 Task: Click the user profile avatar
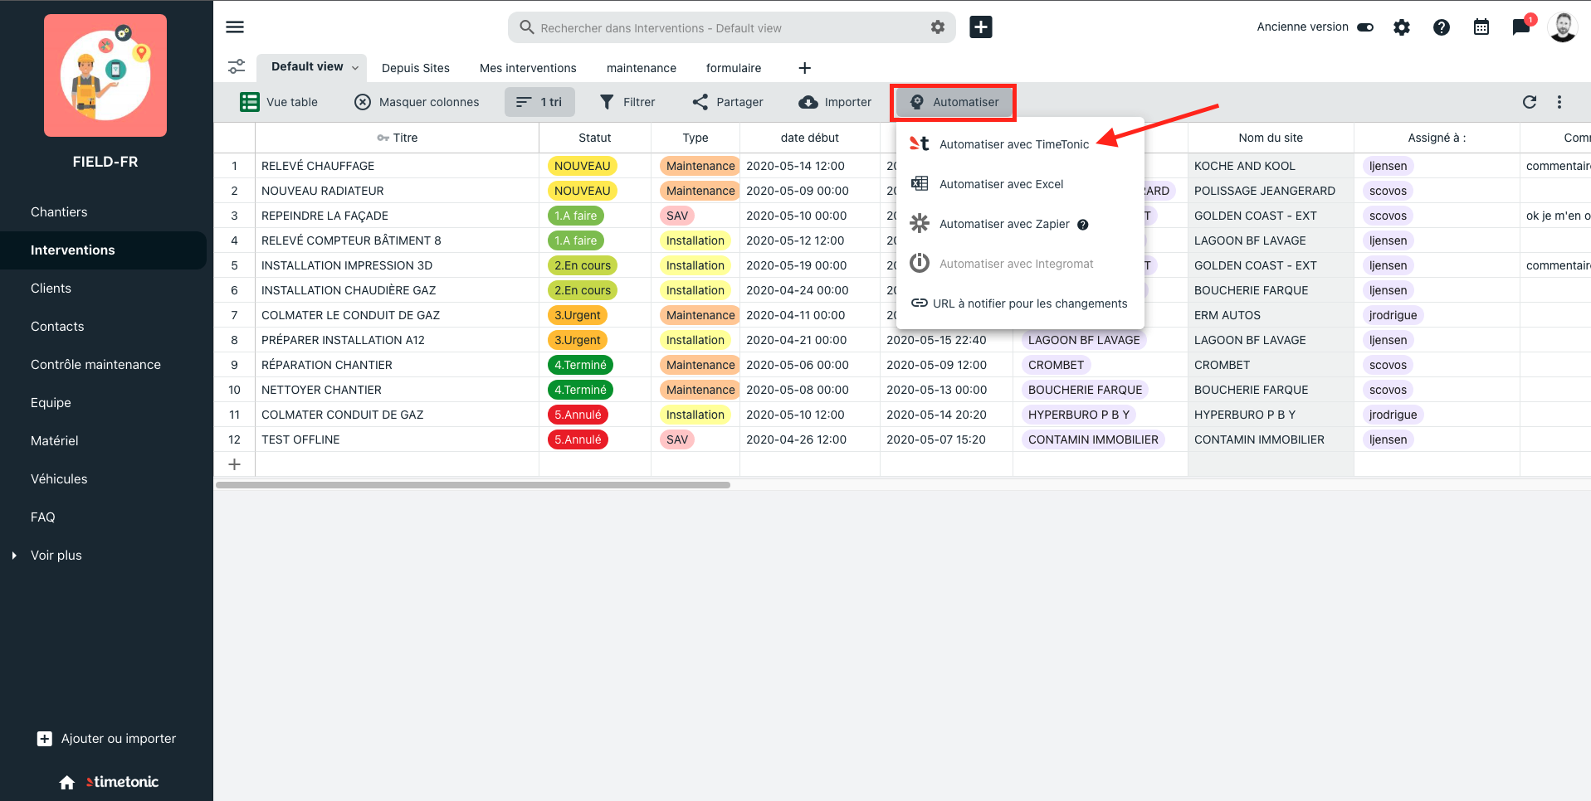click(x=1563, y=27)
